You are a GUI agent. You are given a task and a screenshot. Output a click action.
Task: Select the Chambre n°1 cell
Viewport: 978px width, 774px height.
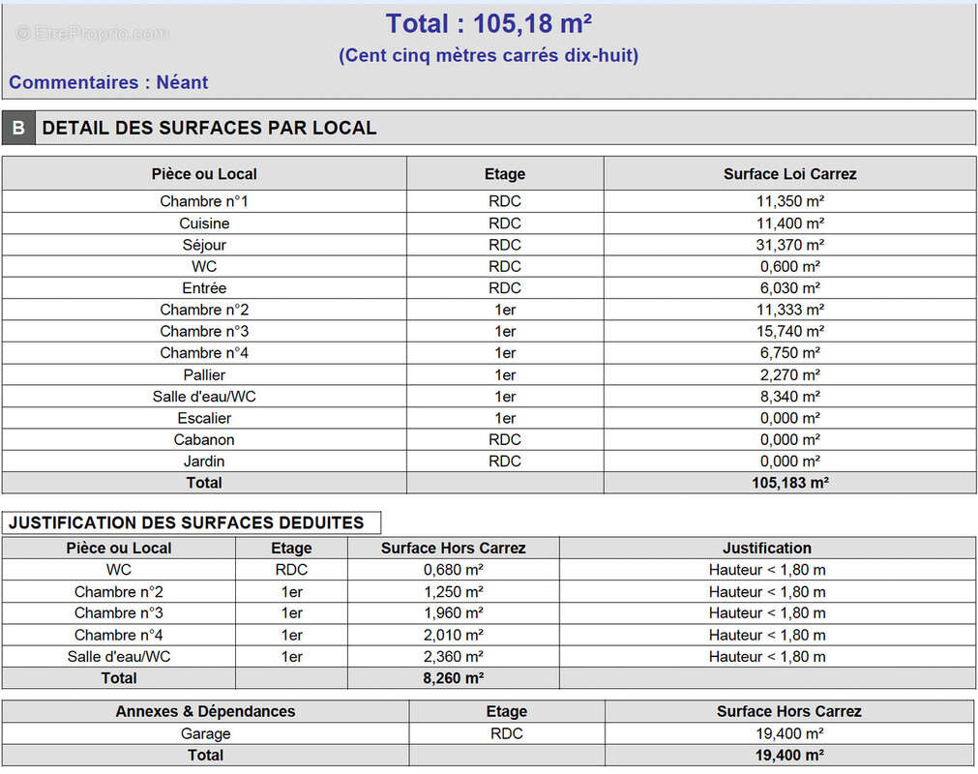click(x=204, y=201)
